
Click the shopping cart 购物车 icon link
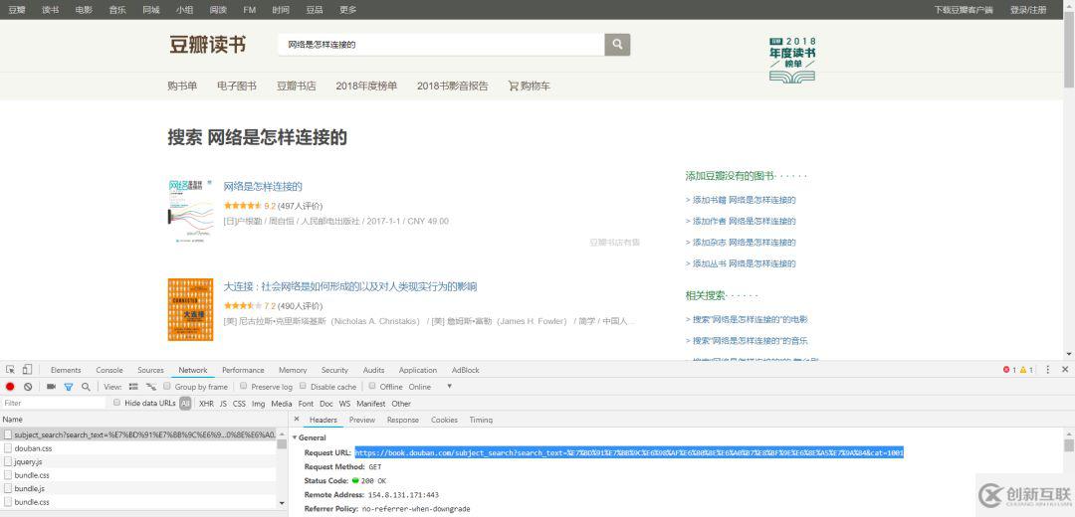click(x=529, y=86)
